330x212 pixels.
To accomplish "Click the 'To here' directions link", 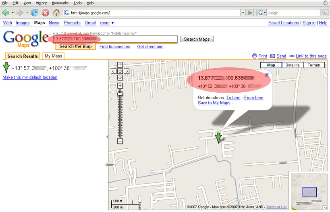I will coord(233,98).
